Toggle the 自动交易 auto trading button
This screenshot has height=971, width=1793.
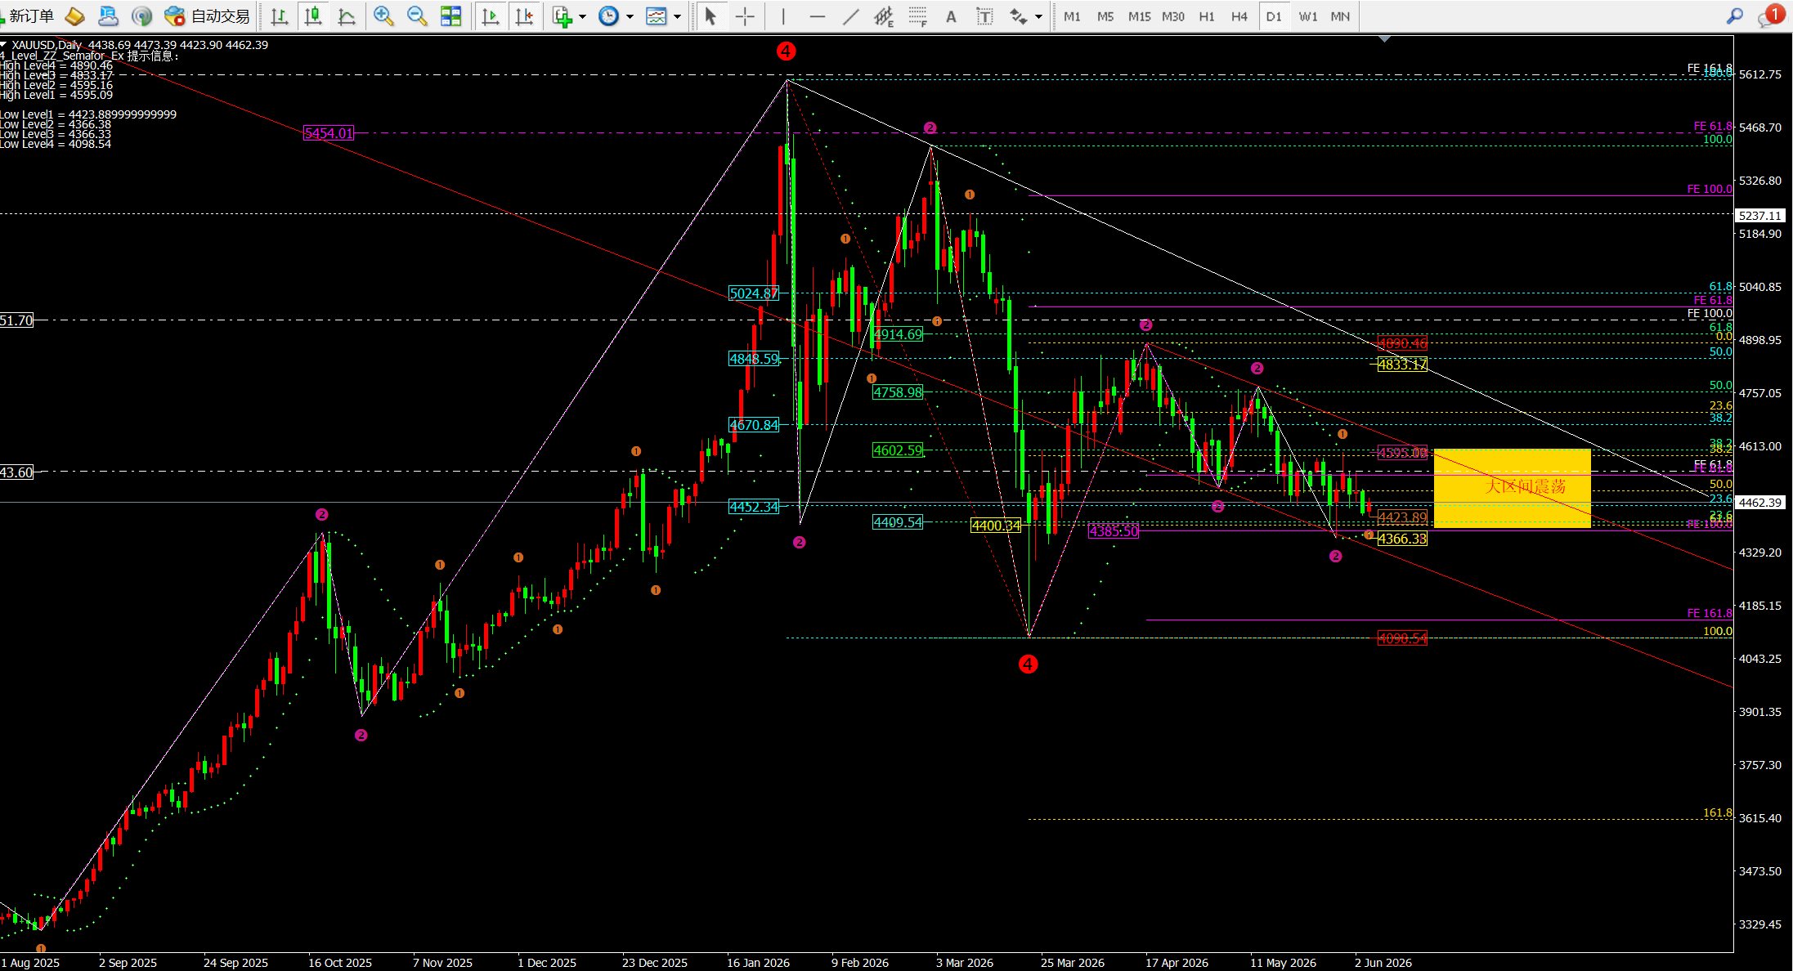tap(207, 16)
